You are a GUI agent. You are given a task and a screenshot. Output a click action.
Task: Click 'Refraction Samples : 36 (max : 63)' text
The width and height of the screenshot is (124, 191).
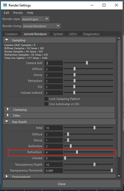click(x=26, y=55)
